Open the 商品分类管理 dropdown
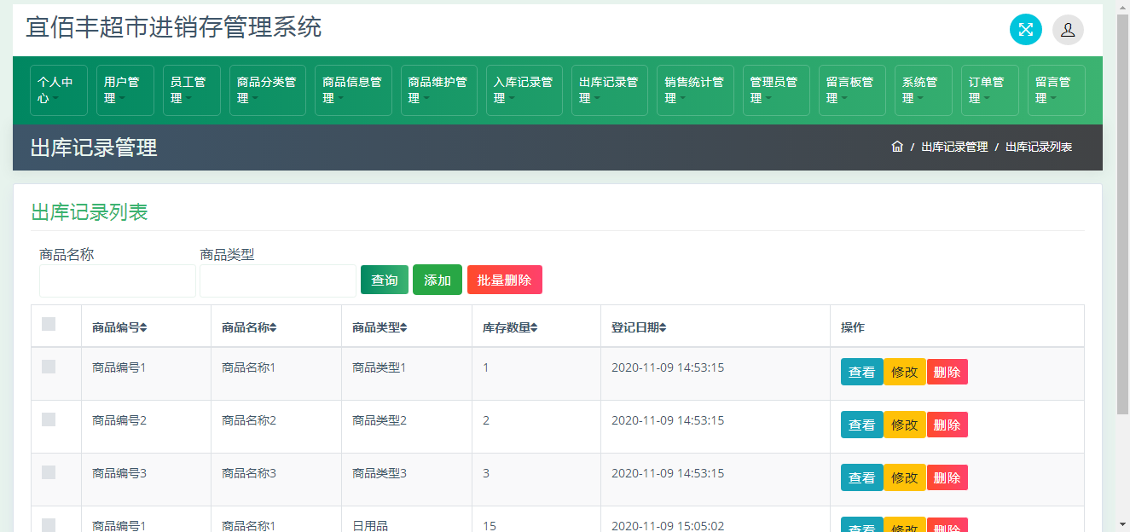Image resolution: width=1130 pixels, height=532 pixels. tap(267, 90)
